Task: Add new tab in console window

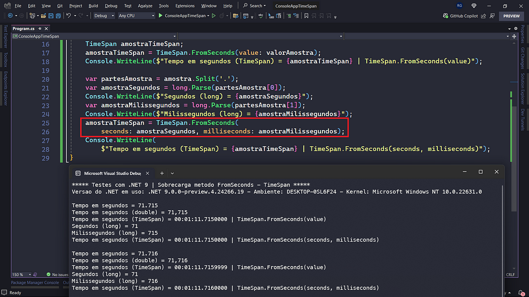Action: [x=162, y=173]
